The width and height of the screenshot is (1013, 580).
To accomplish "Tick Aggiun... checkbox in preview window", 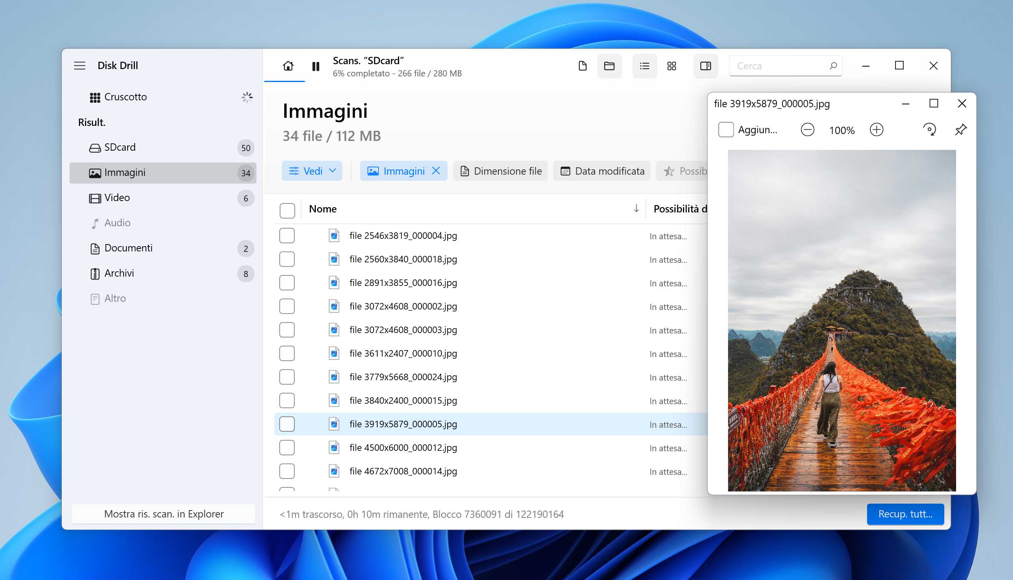I will point(726,130).
